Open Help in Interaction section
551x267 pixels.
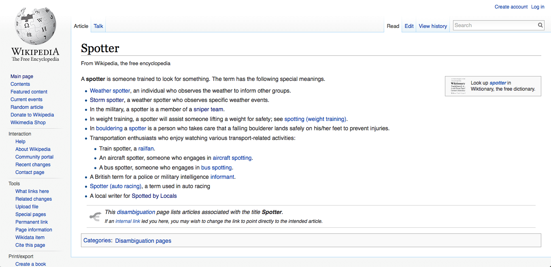20,142
